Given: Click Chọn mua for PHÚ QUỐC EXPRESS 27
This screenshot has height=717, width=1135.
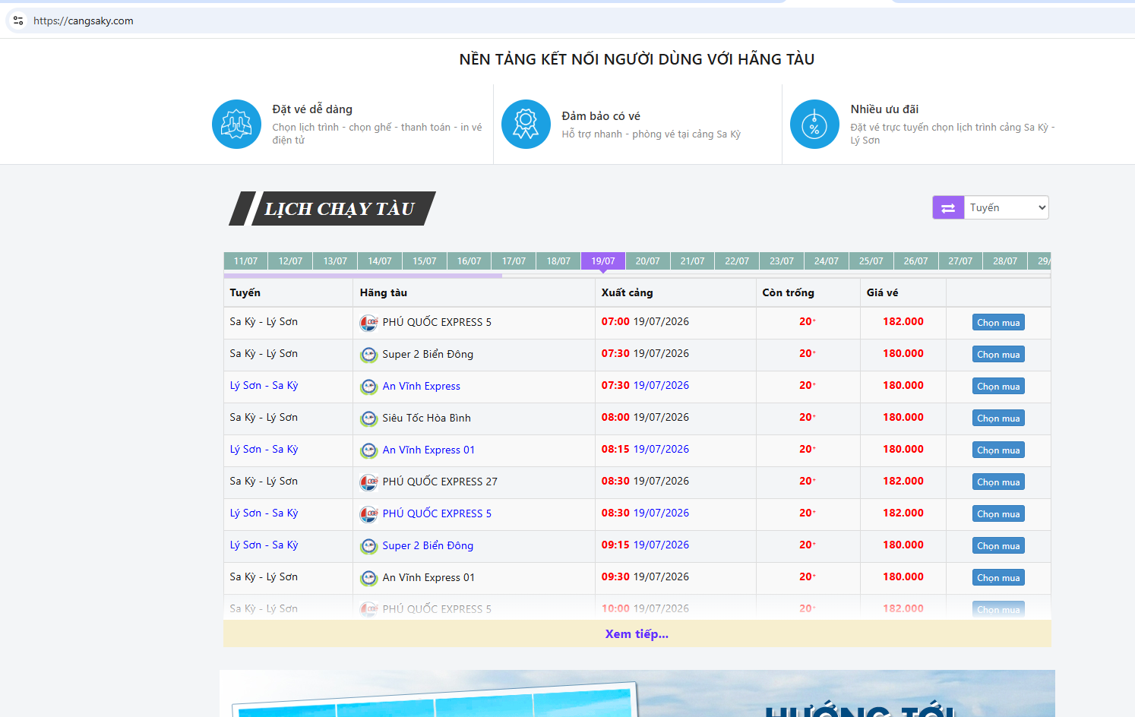Looking at the screenshot, I should [998, 482].
